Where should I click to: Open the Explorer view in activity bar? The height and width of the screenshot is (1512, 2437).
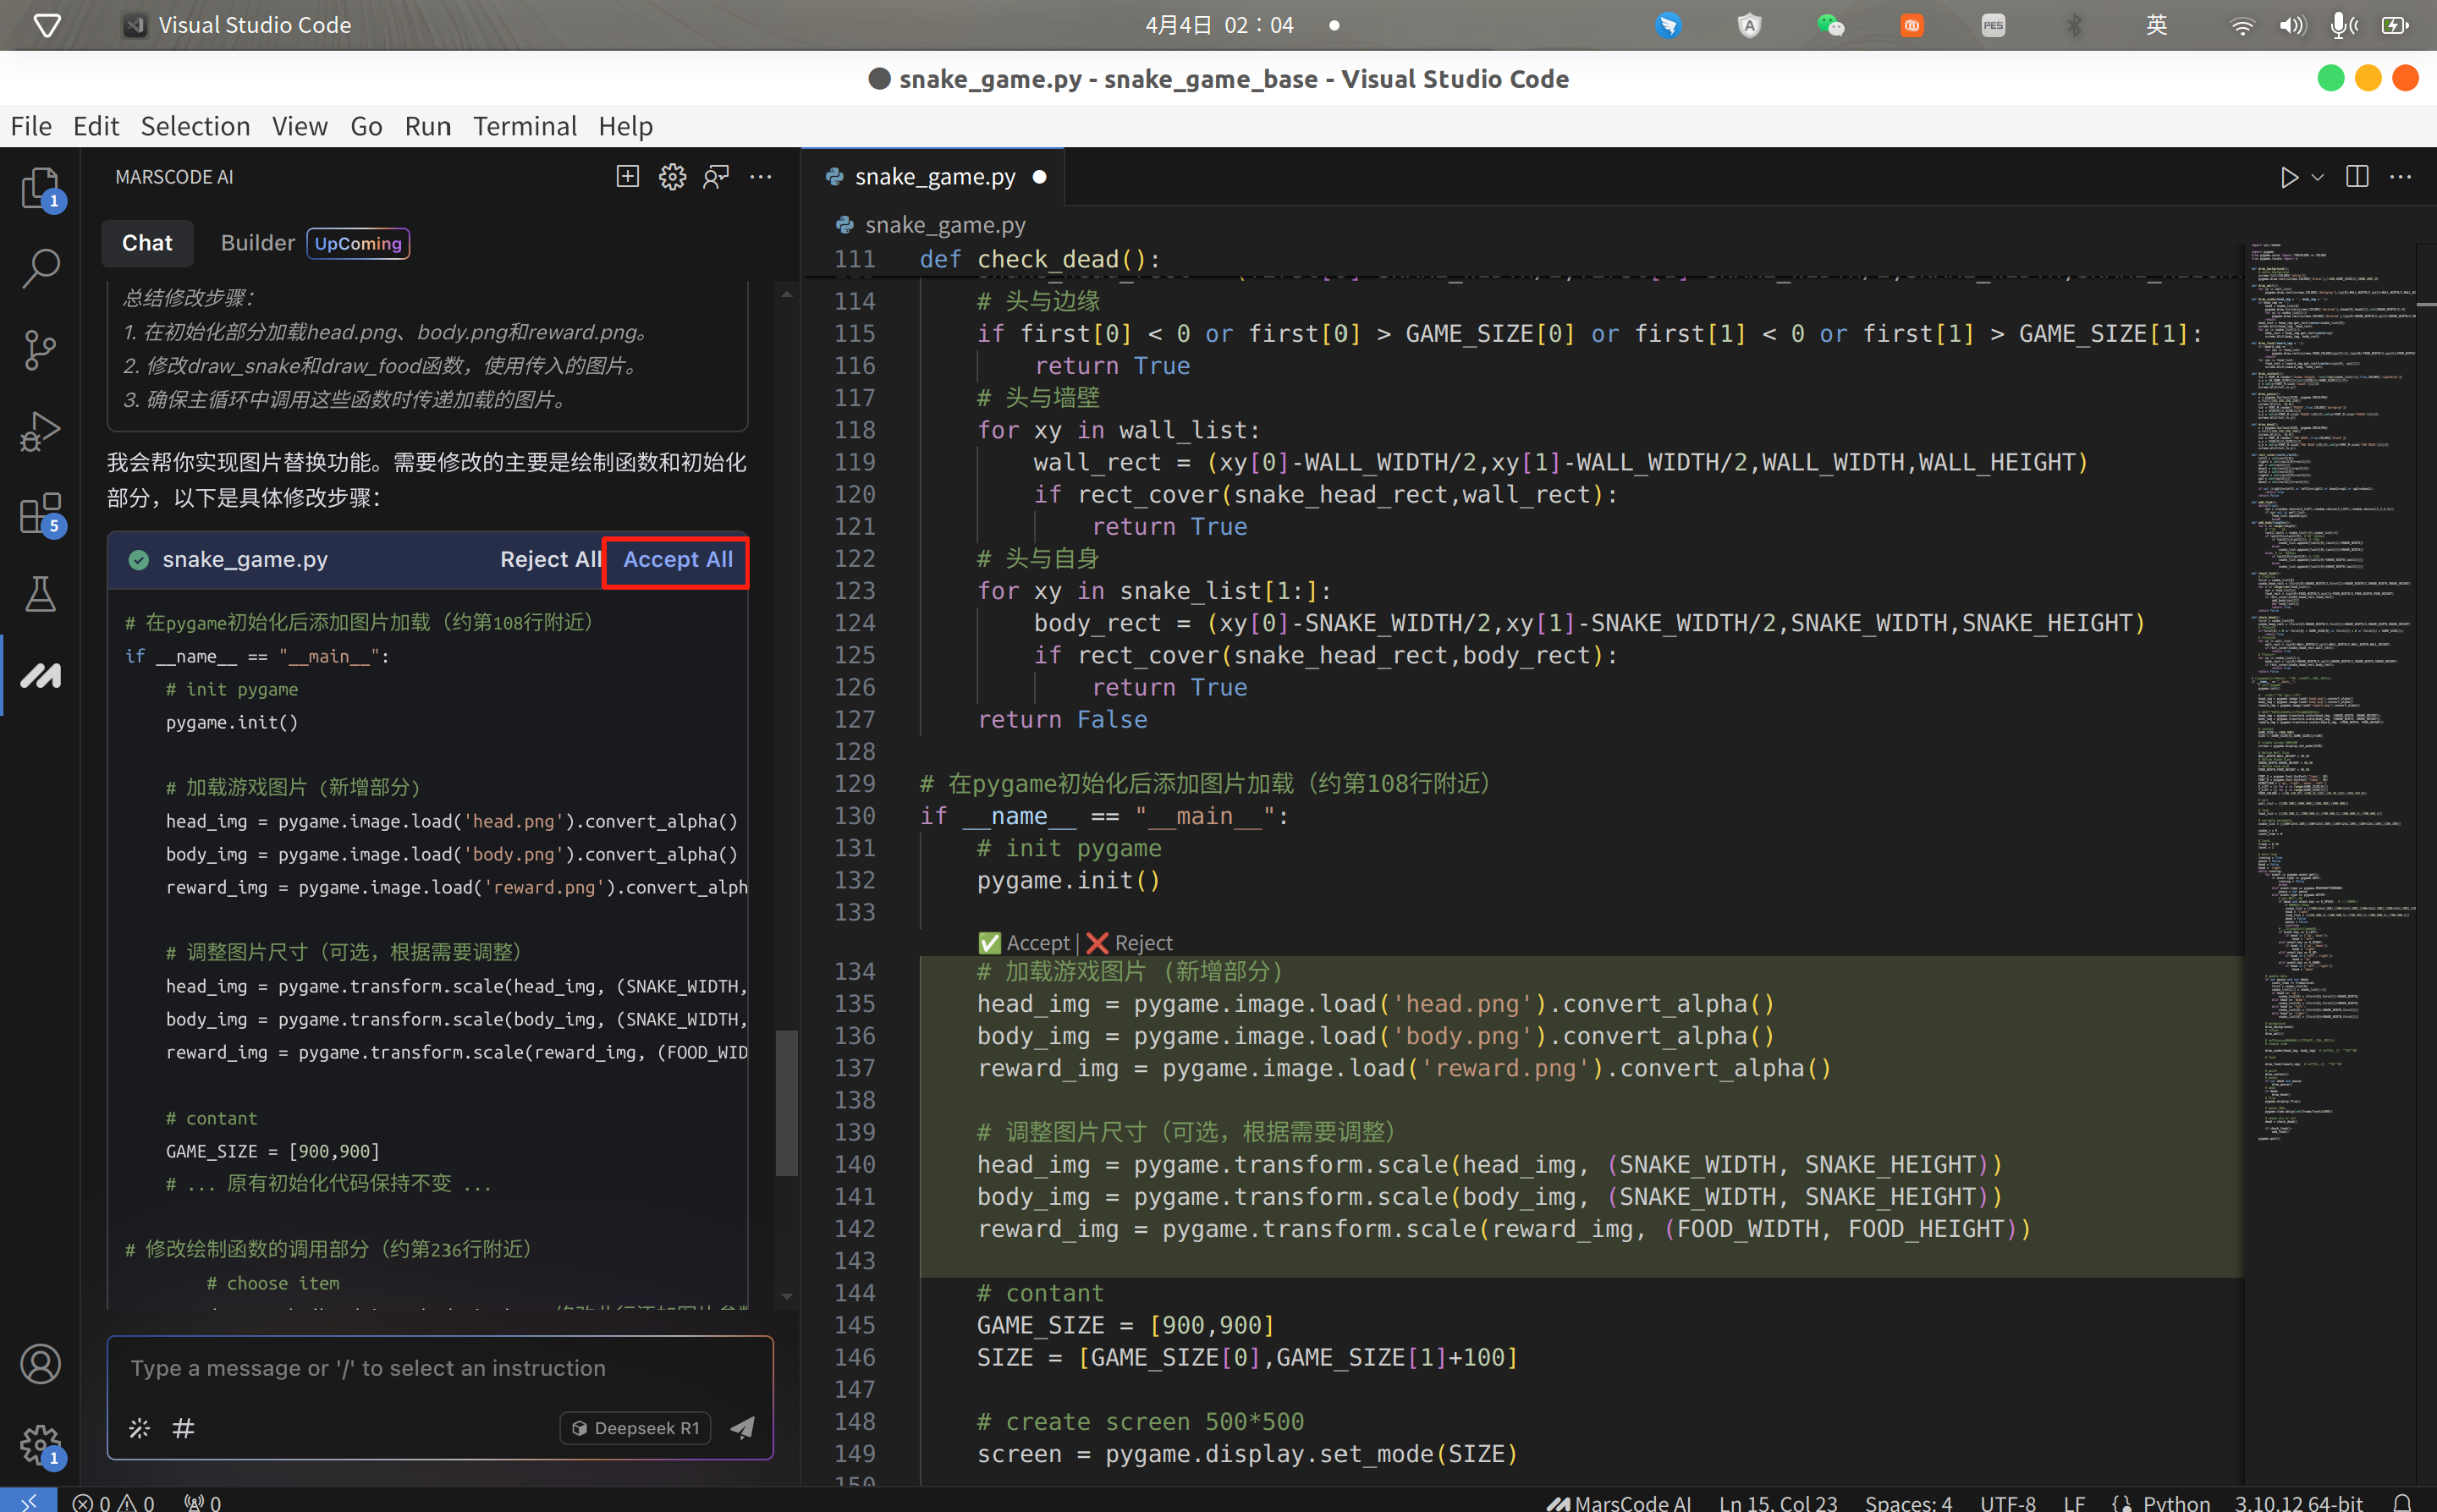click(40, 187)
